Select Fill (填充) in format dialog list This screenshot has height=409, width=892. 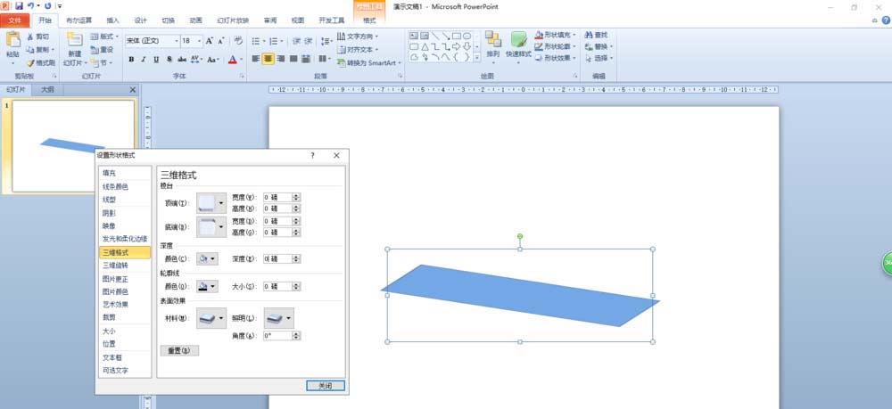click(125, 173)
